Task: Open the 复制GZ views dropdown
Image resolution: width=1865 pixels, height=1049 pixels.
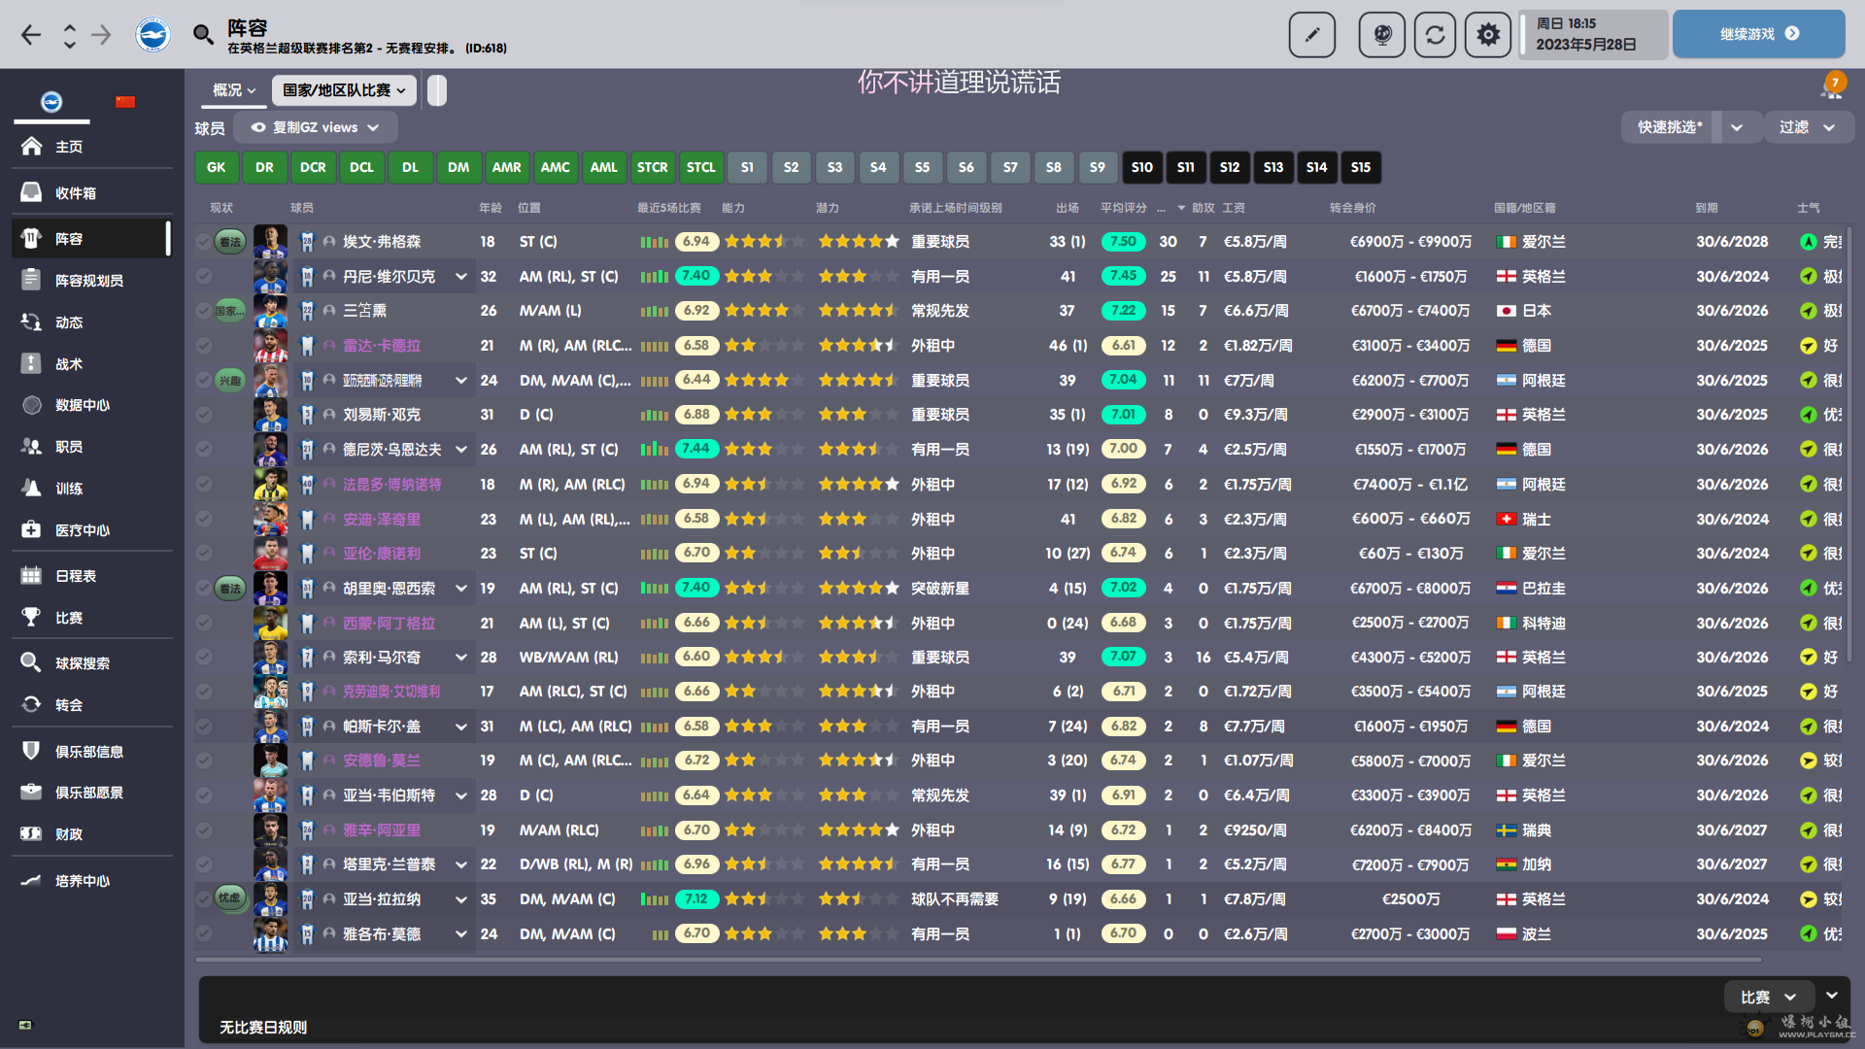Action: (x=315, y=127)
